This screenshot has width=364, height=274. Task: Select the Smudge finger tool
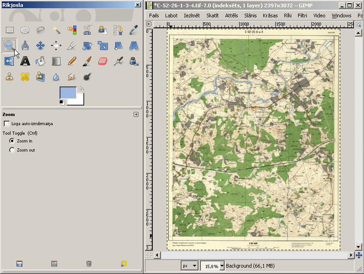[71, 77]
